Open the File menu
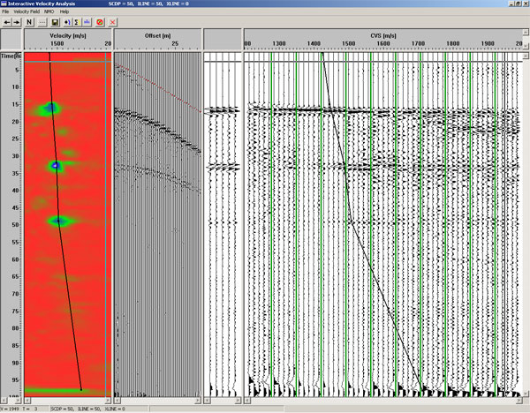This screenshot has height=413, width=530. click(x=5, y=11)
